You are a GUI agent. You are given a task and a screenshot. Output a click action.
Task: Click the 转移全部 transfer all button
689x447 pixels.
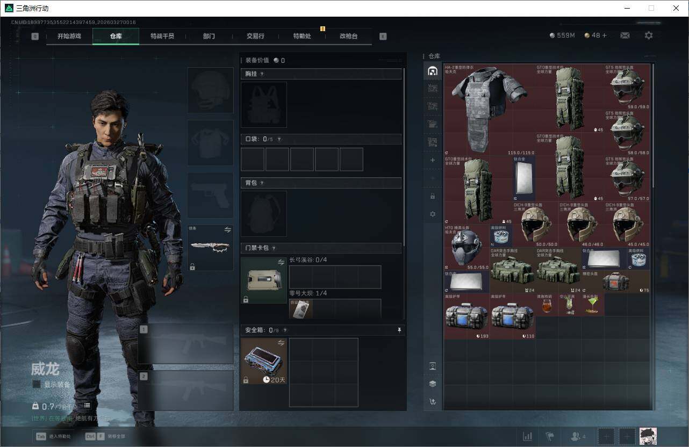[105, 436]
